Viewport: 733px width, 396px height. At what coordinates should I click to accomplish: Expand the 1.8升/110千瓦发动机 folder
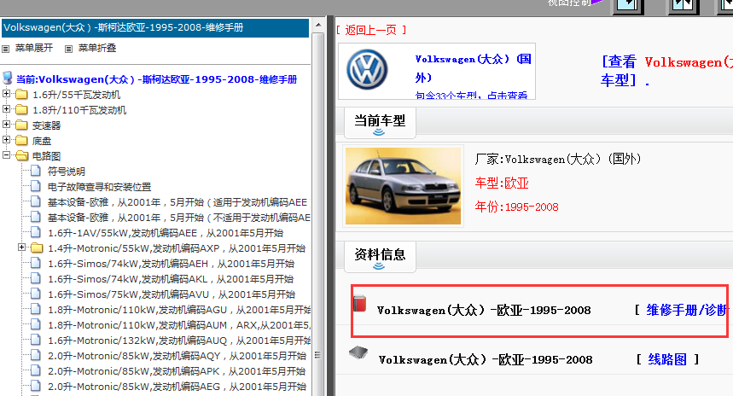point(7,109)
